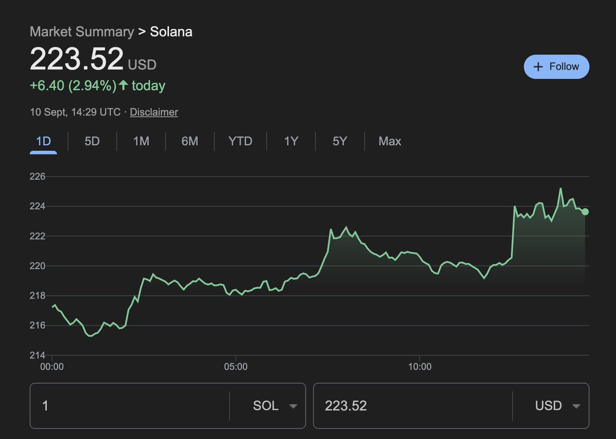Click the SOL currency dropdown arrow

pyautogui.click(x=293, y=406)
